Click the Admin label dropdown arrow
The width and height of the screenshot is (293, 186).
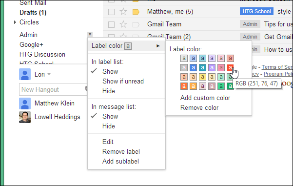[x=90, y=34]
